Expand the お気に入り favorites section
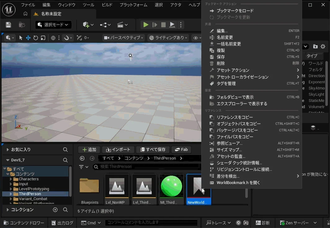This screenshot has width=330, height=228. coord(7,150)
